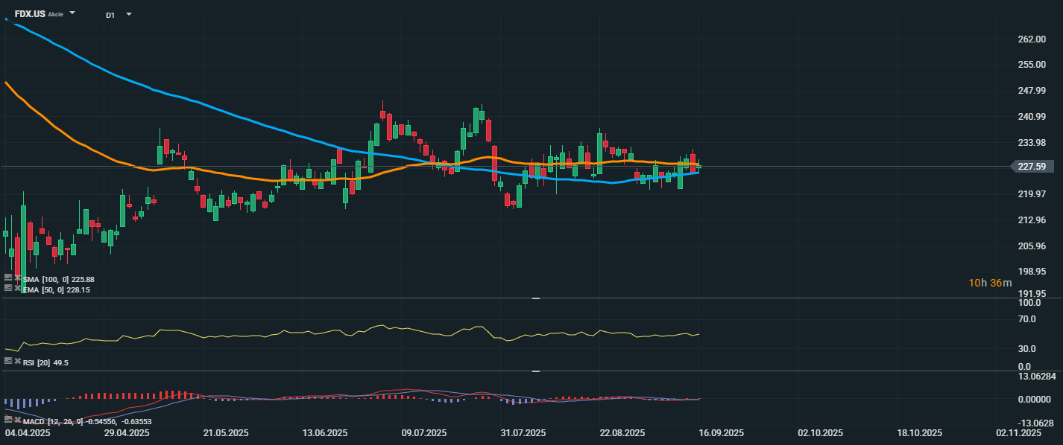
Task: Open the FDX.US symbol dropdown arrow
Action: (x=72, y=13)
